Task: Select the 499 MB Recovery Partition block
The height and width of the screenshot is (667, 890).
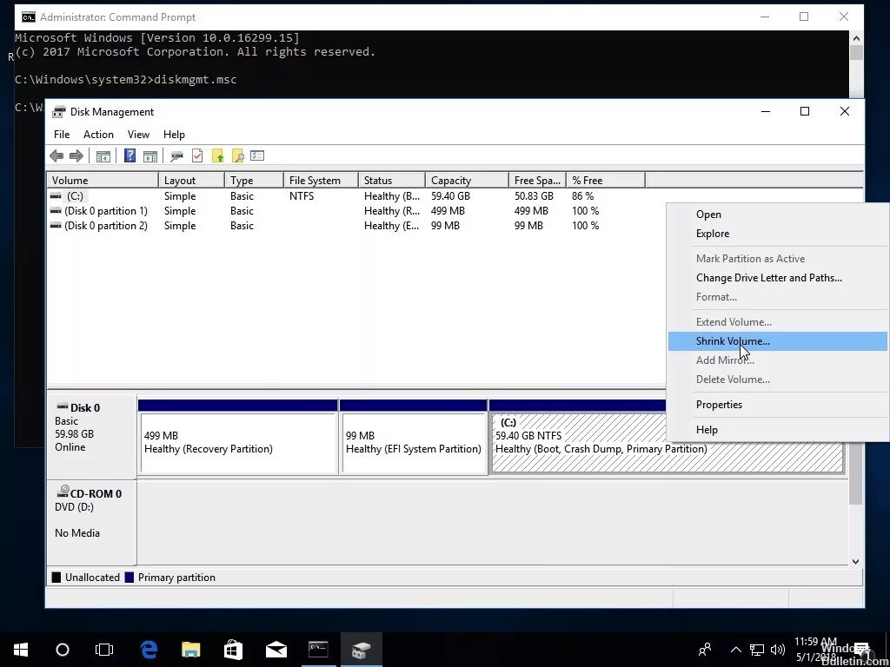Action: click(238, 437)
